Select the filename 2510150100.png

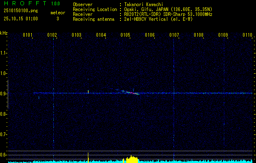point(21,11)
